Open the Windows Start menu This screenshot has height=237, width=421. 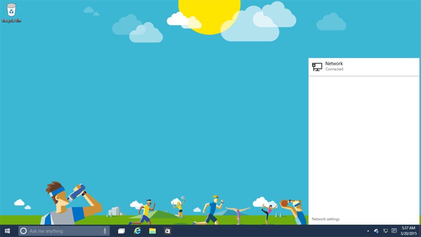click(x=7, y=231)
